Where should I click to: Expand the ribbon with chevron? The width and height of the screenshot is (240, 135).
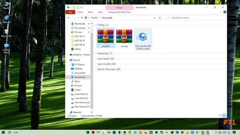221,12
